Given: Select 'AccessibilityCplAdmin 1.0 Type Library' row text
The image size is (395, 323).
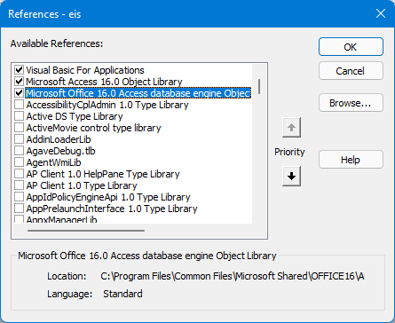Looking at the screenshot, I should [107, 105].
